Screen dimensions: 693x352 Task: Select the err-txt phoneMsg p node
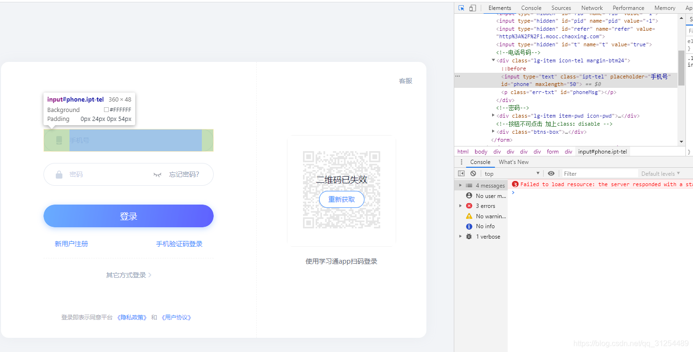tap(560, 92)
